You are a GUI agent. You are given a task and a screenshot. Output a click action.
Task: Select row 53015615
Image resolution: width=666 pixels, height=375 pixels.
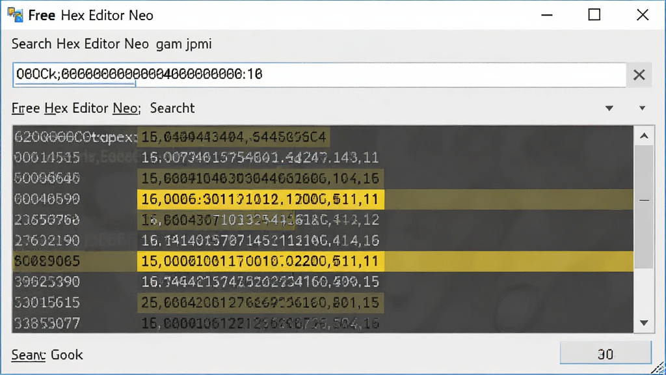click(323, 303)
